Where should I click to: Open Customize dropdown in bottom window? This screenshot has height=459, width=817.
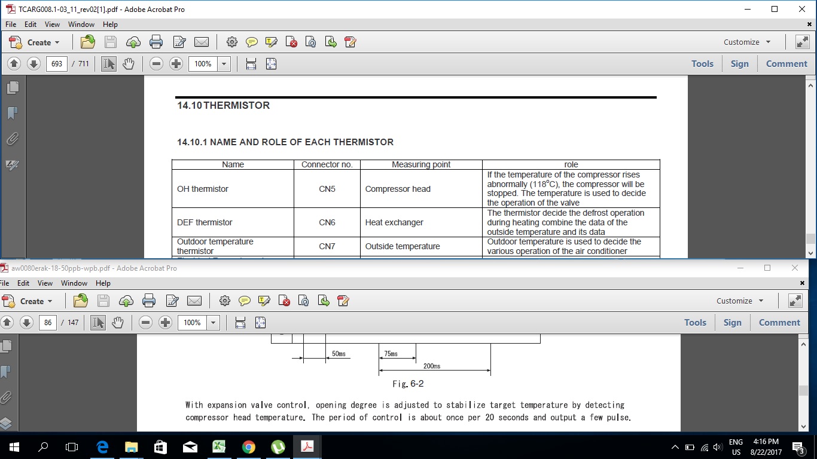pos(740,301)
